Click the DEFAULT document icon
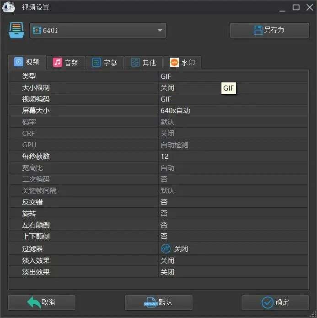The image size is (317, 318). point(151,302)
